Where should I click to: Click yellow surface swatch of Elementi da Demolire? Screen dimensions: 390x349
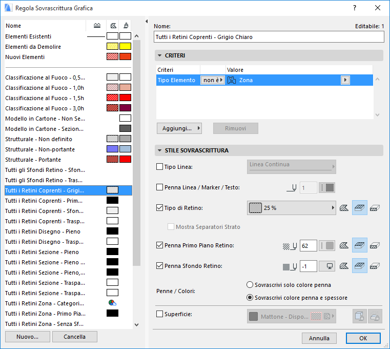click(126, 46)
